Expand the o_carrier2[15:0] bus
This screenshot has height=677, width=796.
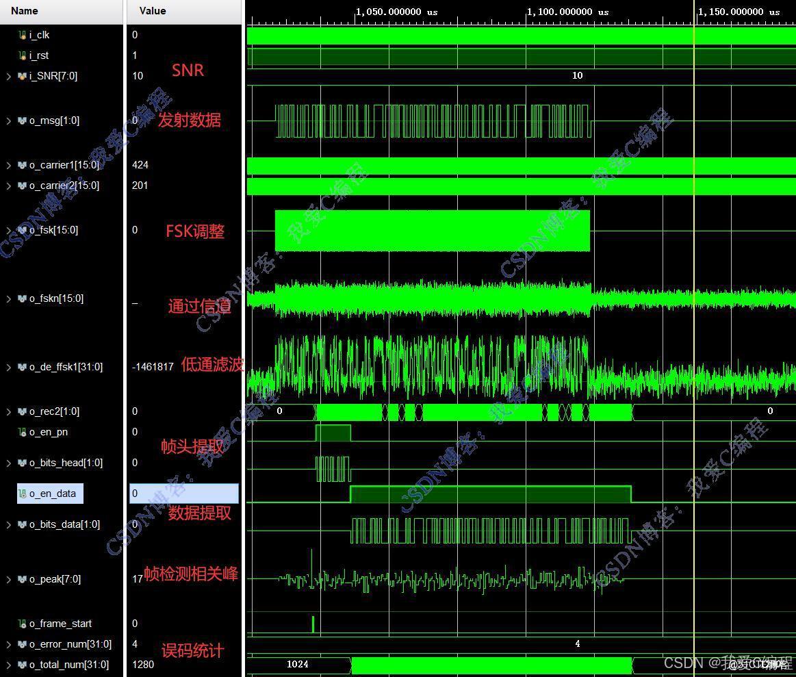click(9, 186)
